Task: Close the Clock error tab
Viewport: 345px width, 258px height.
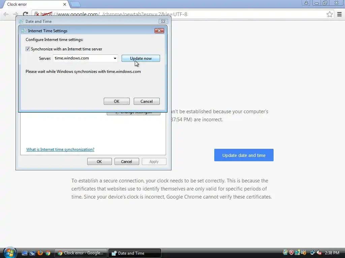Action: [x=65, y=4]
